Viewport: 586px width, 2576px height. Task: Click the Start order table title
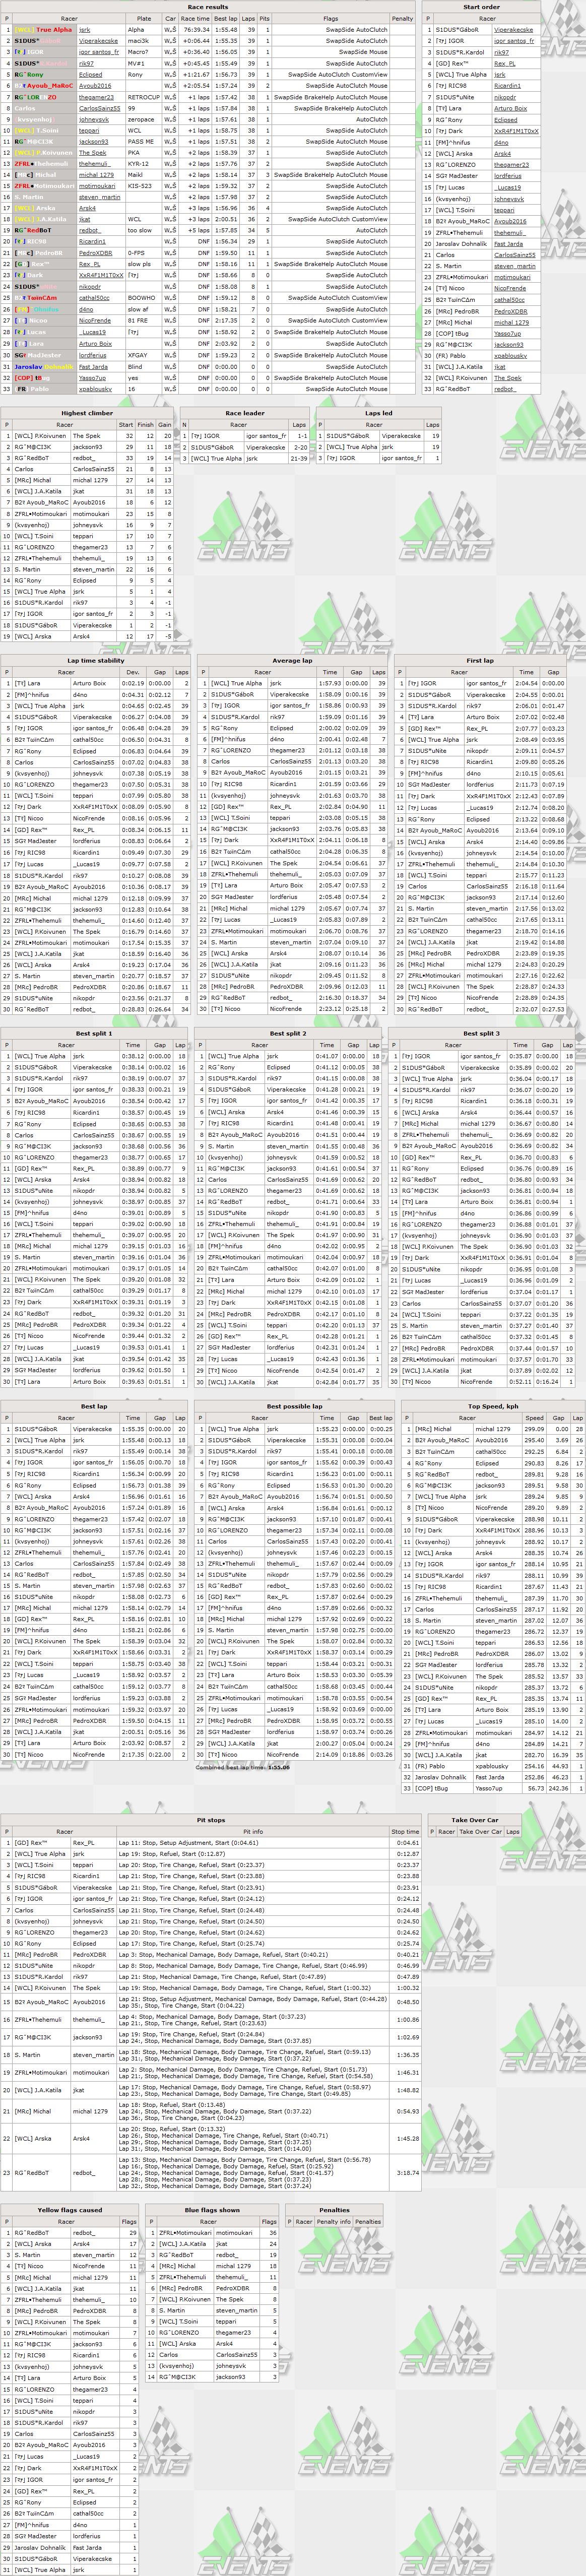[x=482, y=7]
